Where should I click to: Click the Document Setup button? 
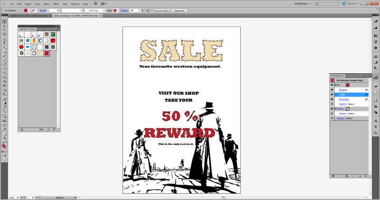[161, 10]
